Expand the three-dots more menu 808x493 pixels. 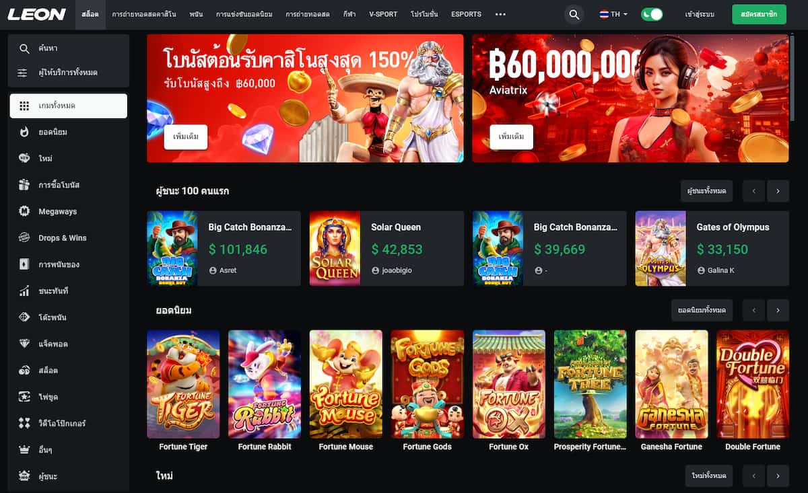click(x=500, y=14)
